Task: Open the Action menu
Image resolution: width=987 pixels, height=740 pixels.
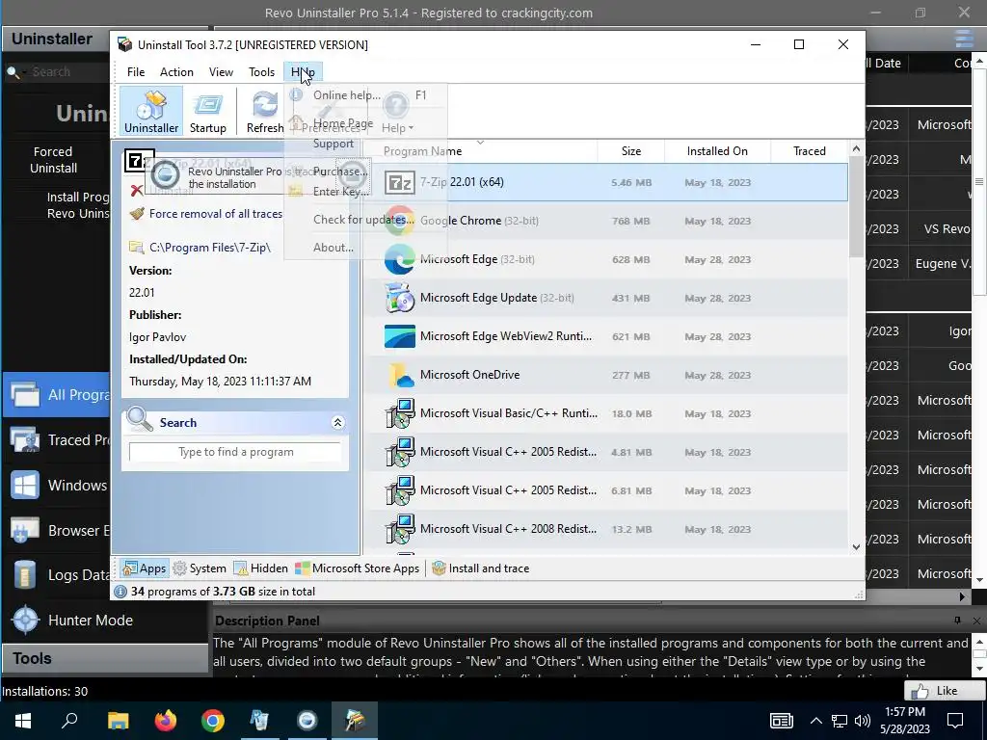Action: [x=176, y=71]
